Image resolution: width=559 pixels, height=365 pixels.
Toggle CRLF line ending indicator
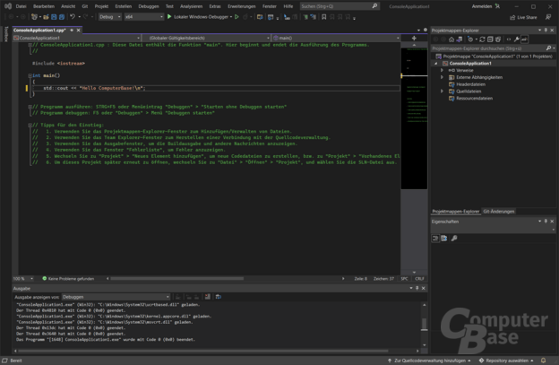click(419, 279)
